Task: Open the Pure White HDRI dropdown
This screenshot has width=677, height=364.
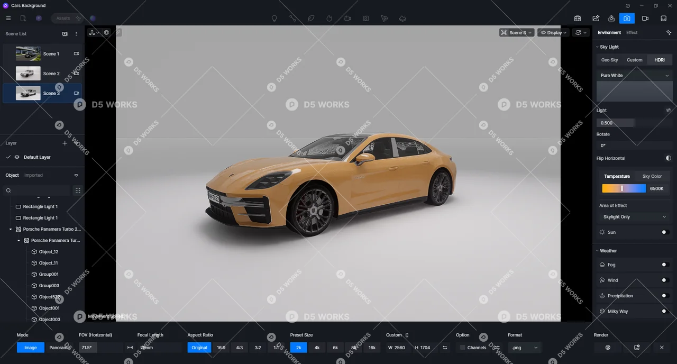Action: click(635, 76)
